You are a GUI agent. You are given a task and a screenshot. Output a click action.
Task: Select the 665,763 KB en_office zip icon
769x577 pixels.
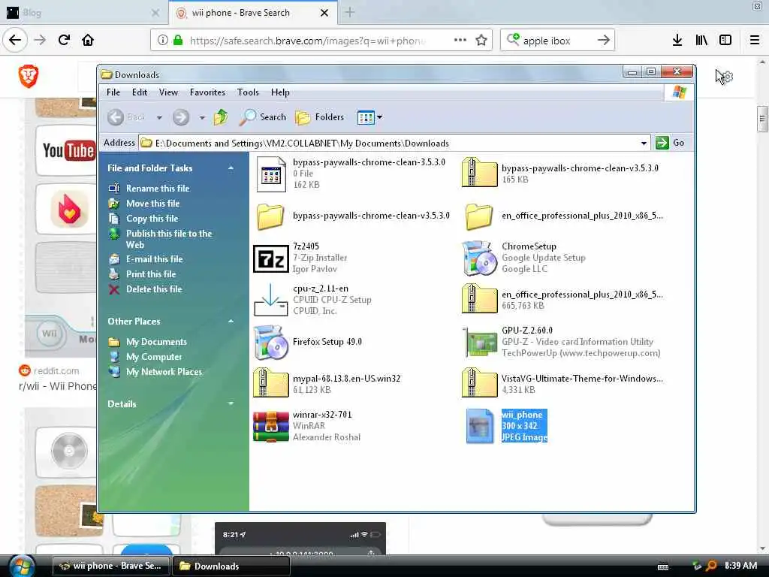tap(479, 298)
